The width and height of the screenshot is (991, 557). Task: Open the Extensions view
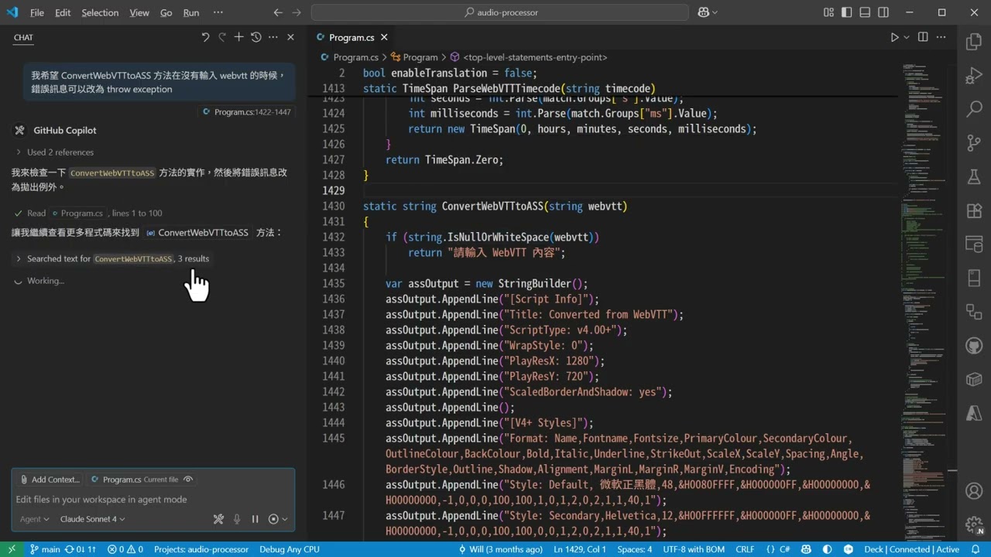click(974, 210)
